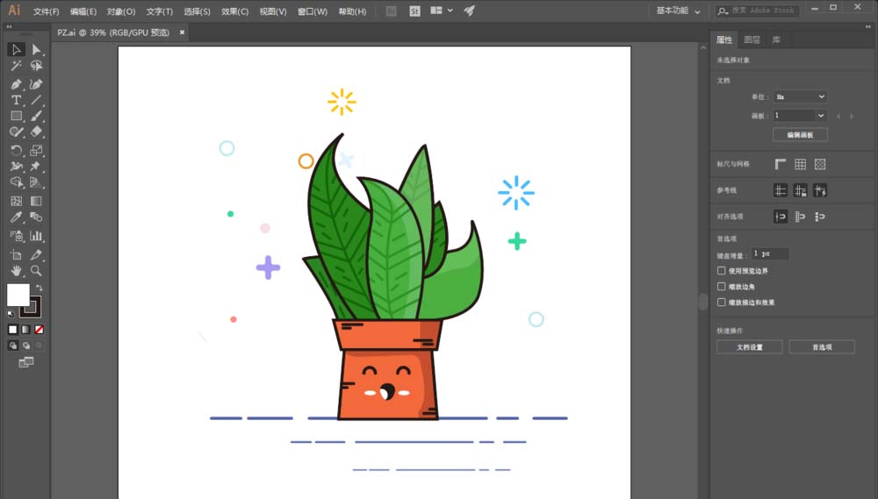Viewport: 878px width, 499px height.
Task: Select the Hand tool
Action: [16, 271]
